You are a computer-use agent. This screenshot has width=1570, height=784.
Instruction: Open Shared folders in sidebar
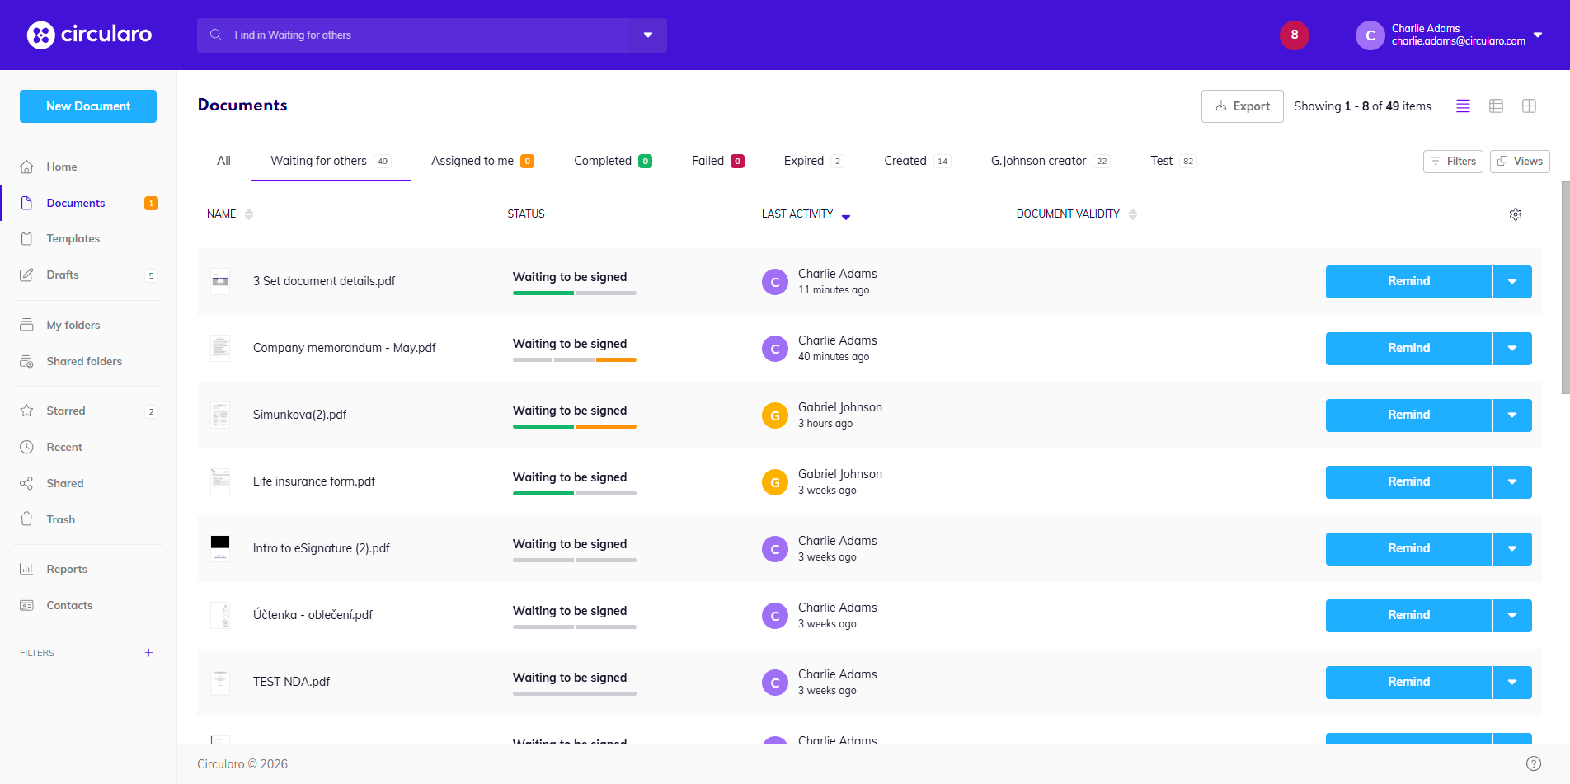84,361
